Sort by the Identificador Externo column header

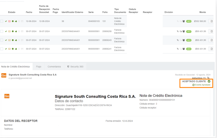coord(73,12)
